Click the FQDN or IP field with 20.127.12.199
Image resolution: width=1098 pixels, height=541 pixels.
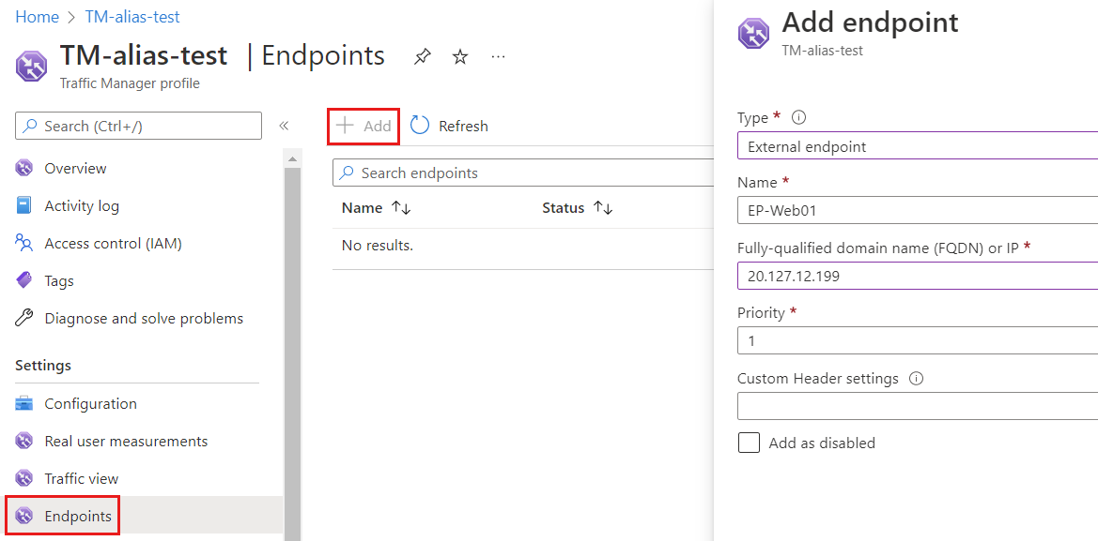918,276
